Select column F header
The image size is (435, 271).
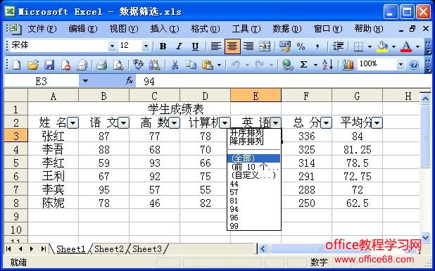(x=306, y=96)
